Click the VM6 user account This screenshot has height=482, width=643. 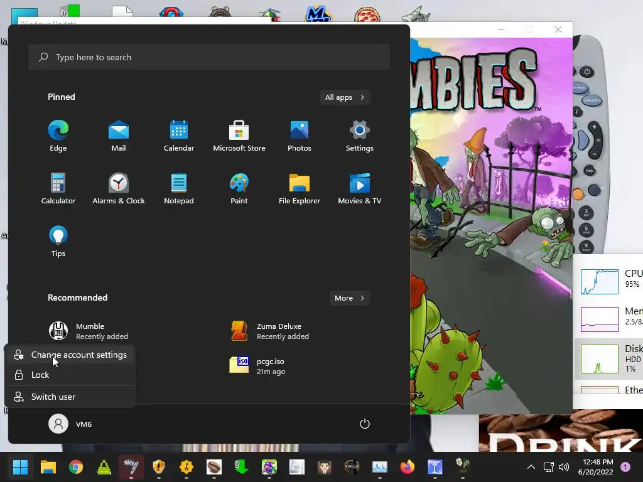click(70, 424)
